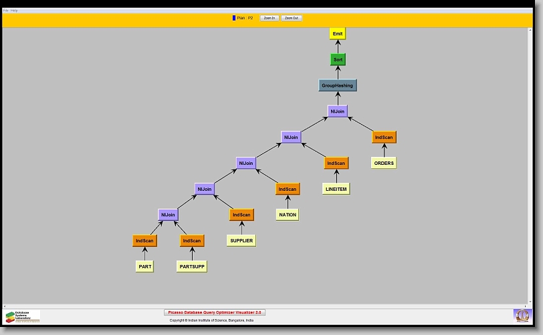The image size is (543, 335).
Task: Select the GroupHashing node
Action: click(337, 85)
